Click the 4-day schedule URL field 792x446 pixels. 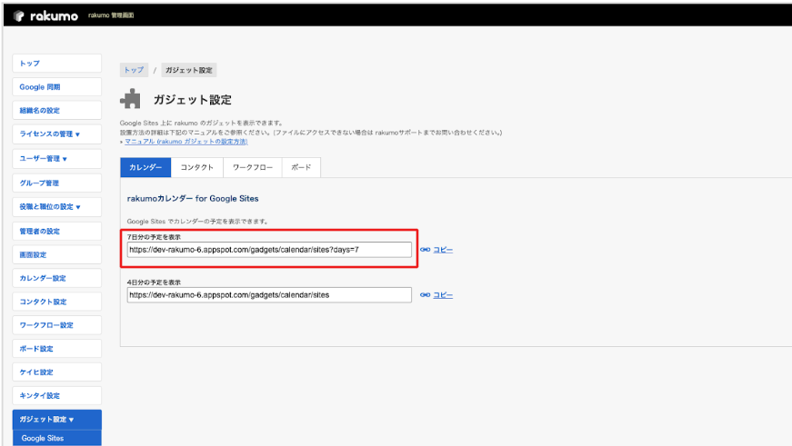pos(269,295)
